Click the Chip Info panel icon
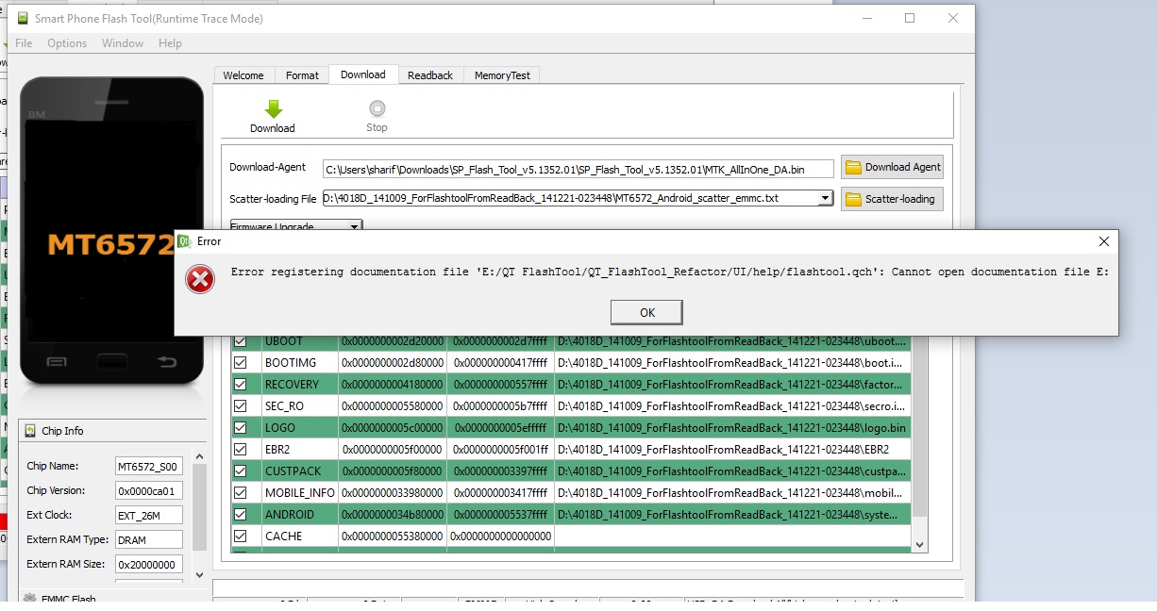 tap(28, 431)
